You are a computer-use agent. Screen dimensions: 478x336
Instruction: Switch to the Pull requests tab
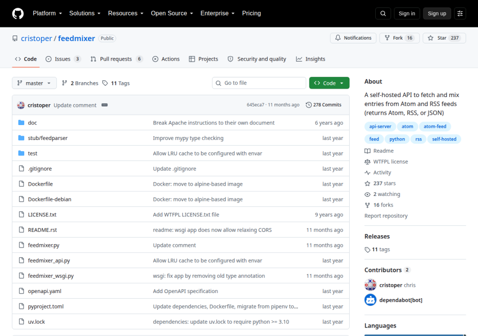click(116, 59)
